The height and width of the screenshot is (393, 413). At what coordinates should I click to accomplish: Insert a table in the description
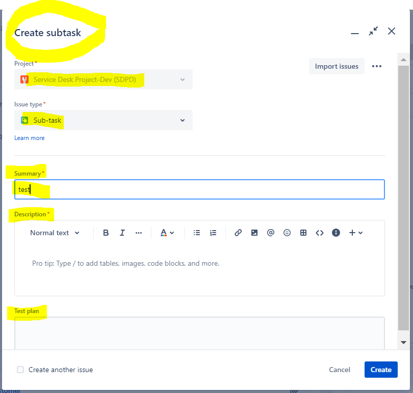coord(303,233)
